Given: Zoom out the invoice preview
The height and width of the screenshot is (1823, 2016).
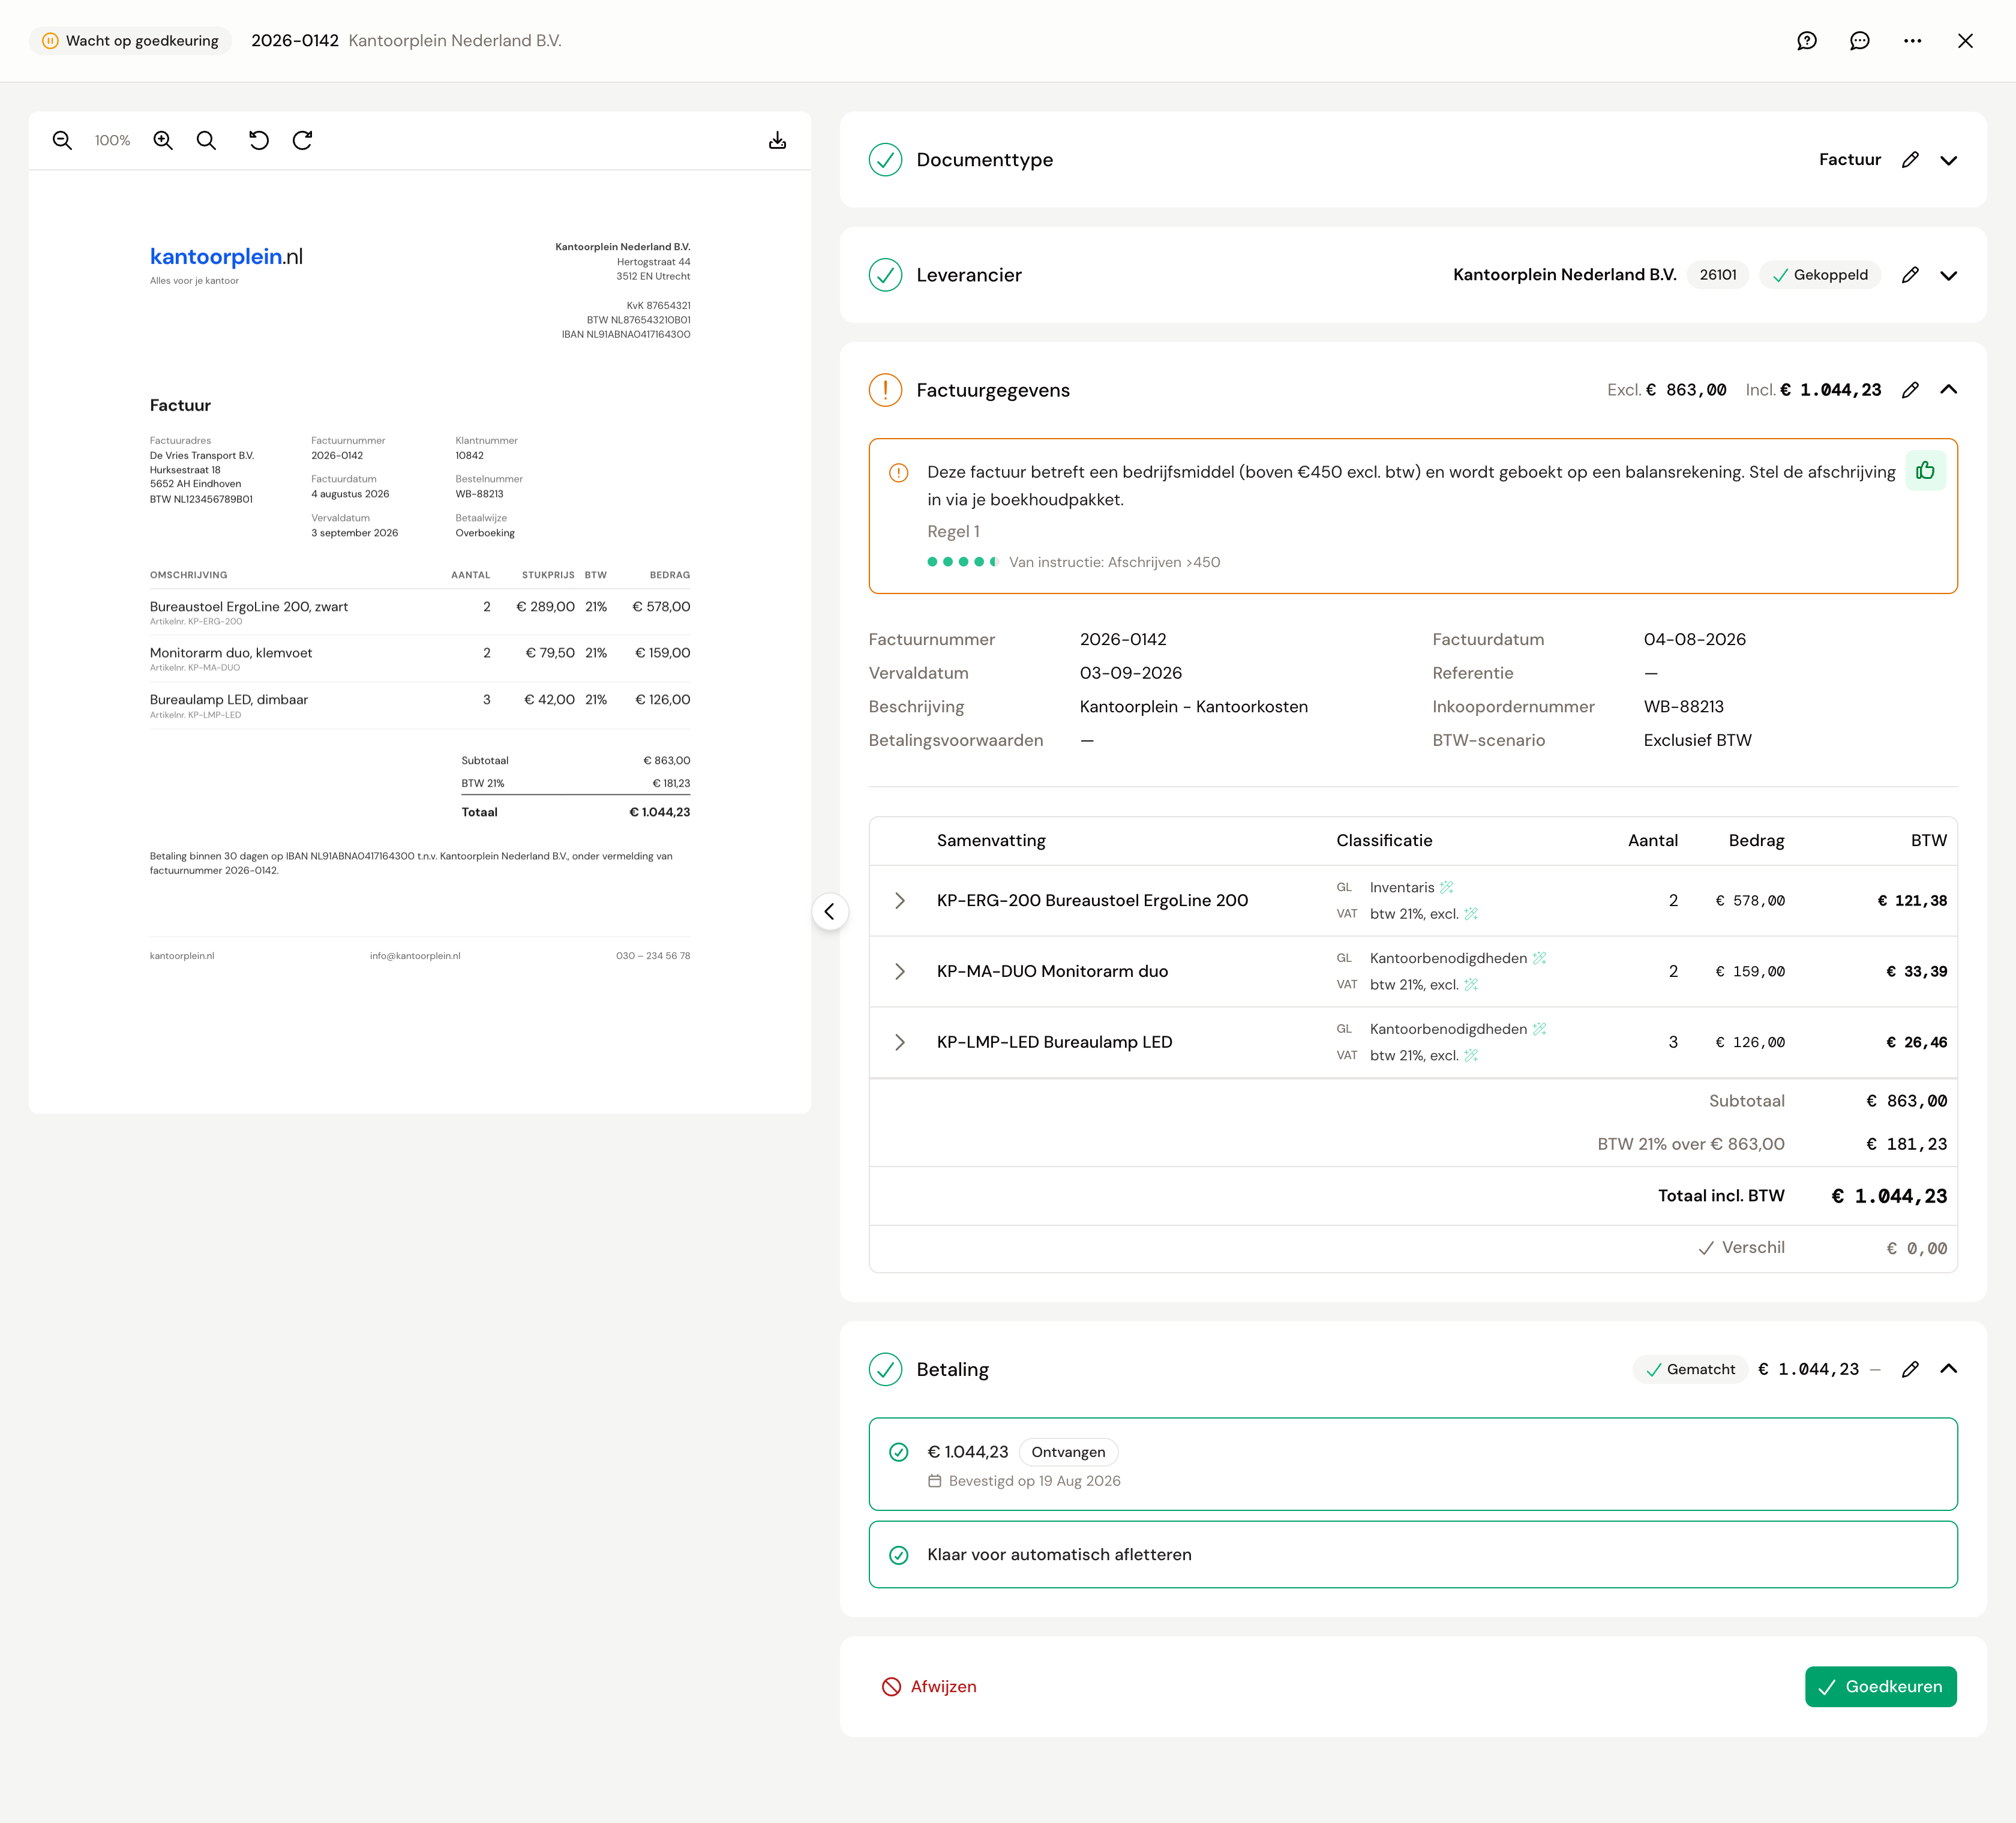Looking at the screenshot, I should tap(62, 141).
